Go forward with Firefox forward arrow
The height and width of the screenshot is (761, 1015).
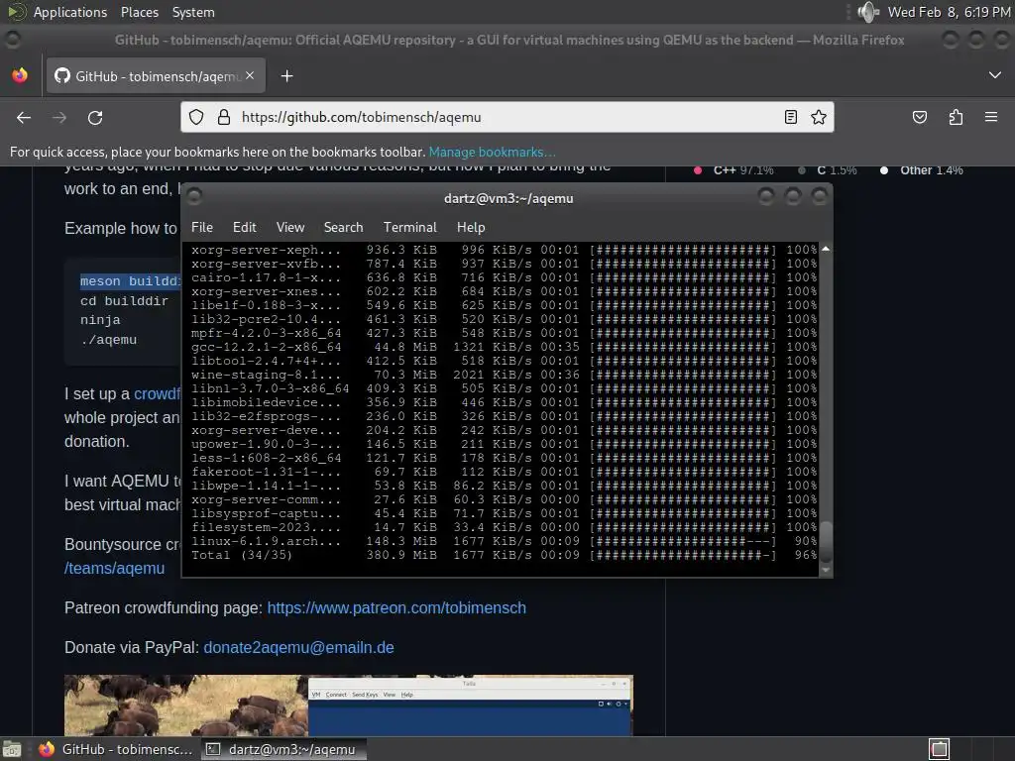point(59,117)
